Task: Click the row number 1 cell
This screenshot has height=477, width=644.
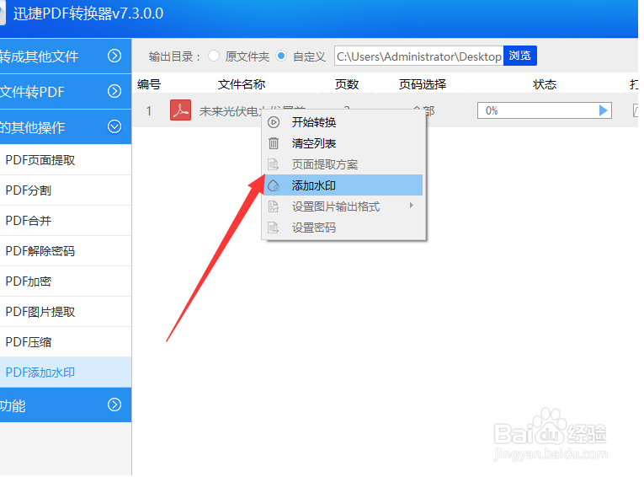Action: click(x=149, y=111)
